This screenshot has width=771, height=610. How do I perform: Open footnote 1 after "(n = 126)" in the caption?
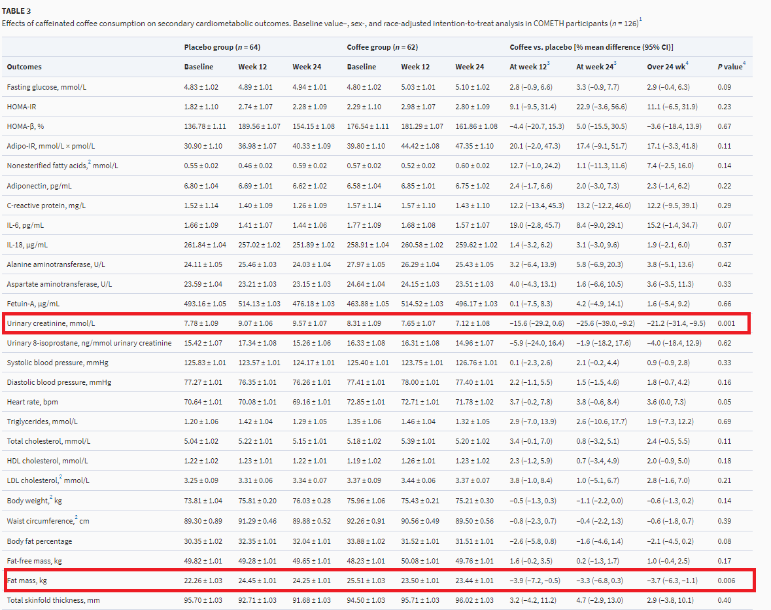click(640, 20)
